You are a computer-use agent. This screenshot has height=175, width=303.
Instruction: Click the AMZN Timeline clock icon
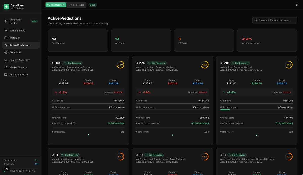137,101
